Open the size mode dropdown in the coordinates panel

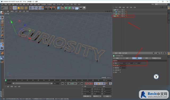tap(97, 96)
